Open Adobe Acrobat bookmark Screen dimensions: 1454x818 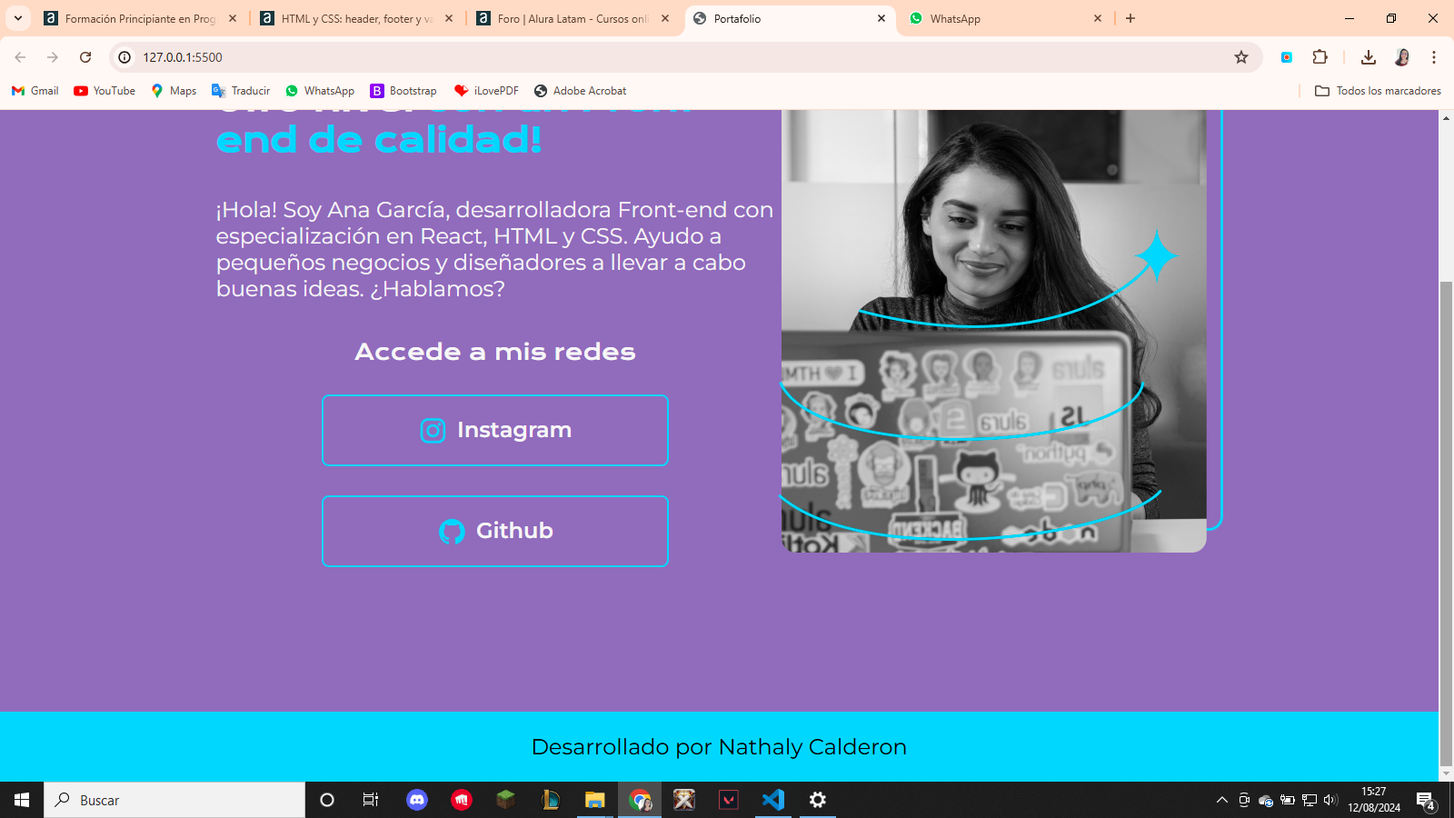click(581, 91)
